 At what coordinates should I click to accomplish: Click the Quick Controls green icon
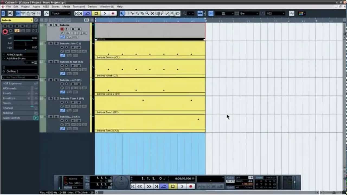coord(36,118)
